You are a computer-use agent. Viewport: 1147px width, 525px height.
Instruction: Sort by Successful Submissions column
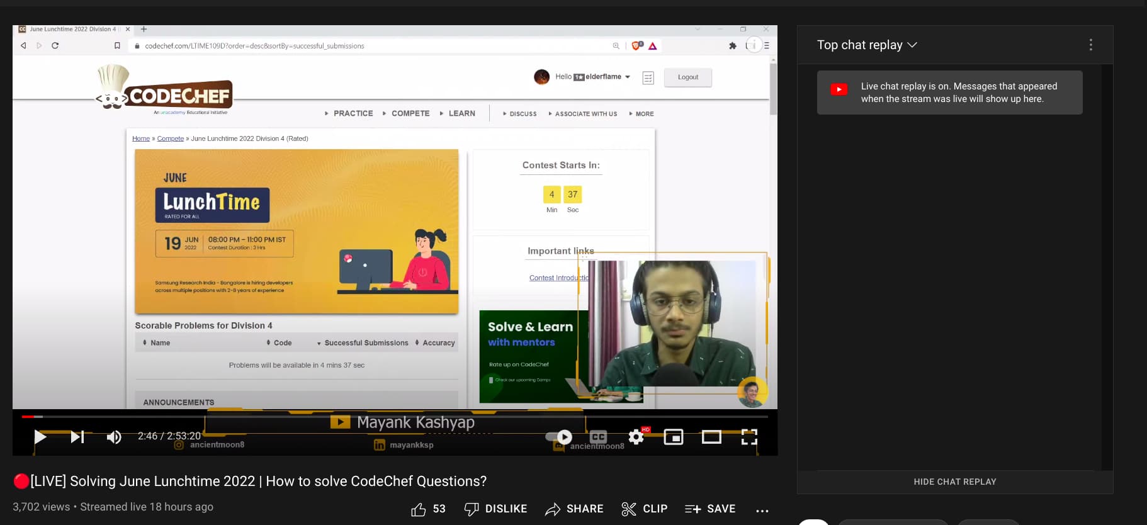point(363,342)
